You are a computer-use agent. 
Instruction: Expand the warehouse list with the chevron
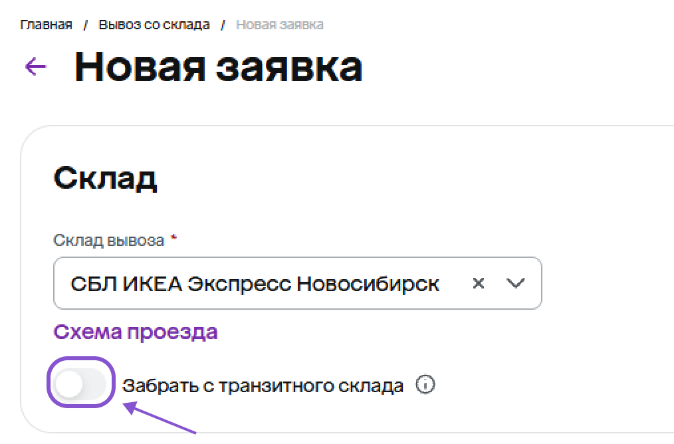click(x=515, y=284)
